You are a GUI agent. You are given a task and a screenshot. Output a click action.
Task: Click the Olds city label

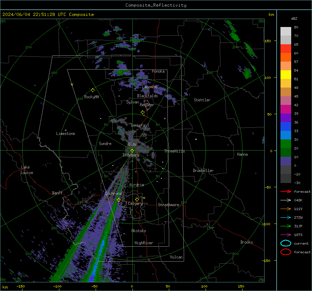click(x=132, y=144)
